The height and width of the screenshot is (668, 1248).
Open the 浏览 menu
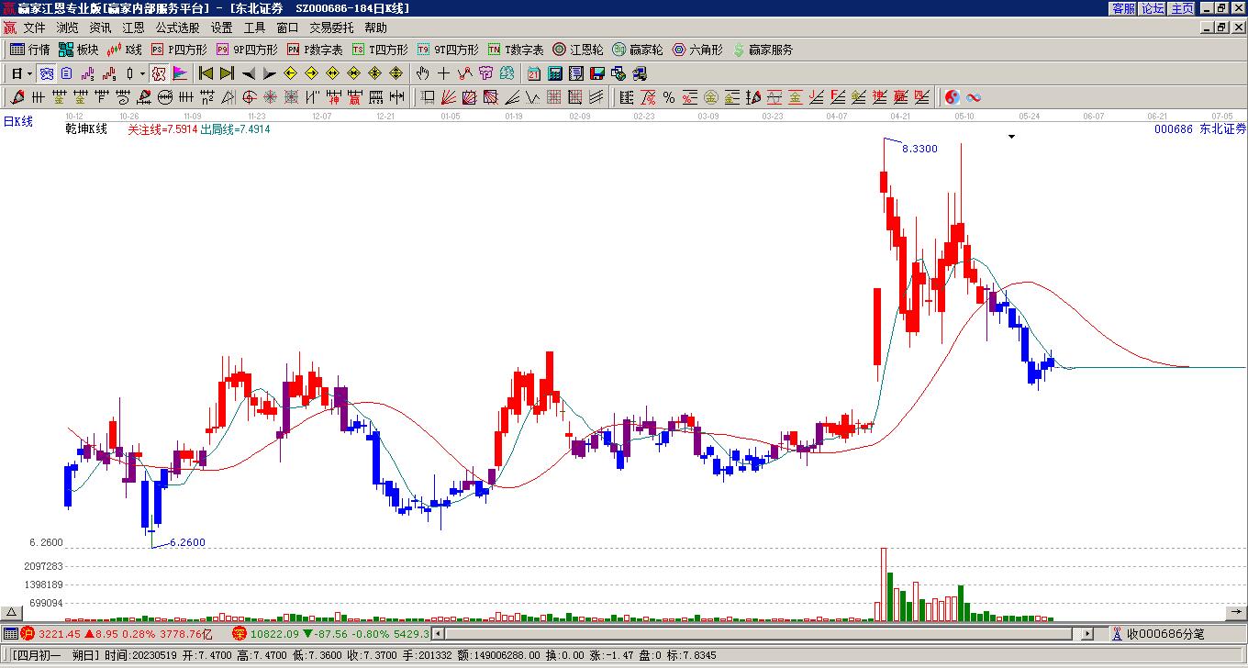[x=67, y=28]
